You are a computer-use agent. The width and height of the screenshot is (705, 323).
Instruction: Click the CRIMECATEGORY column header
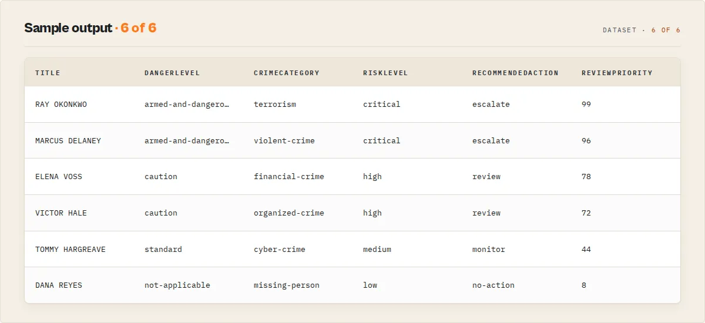coord(287,73)
